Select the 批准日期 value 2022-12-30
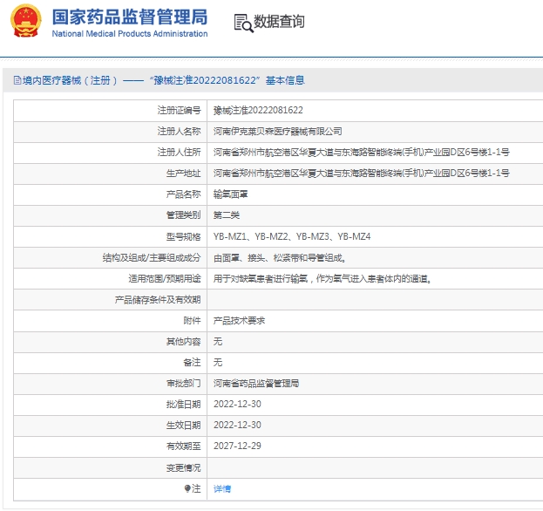 [237, 405]
